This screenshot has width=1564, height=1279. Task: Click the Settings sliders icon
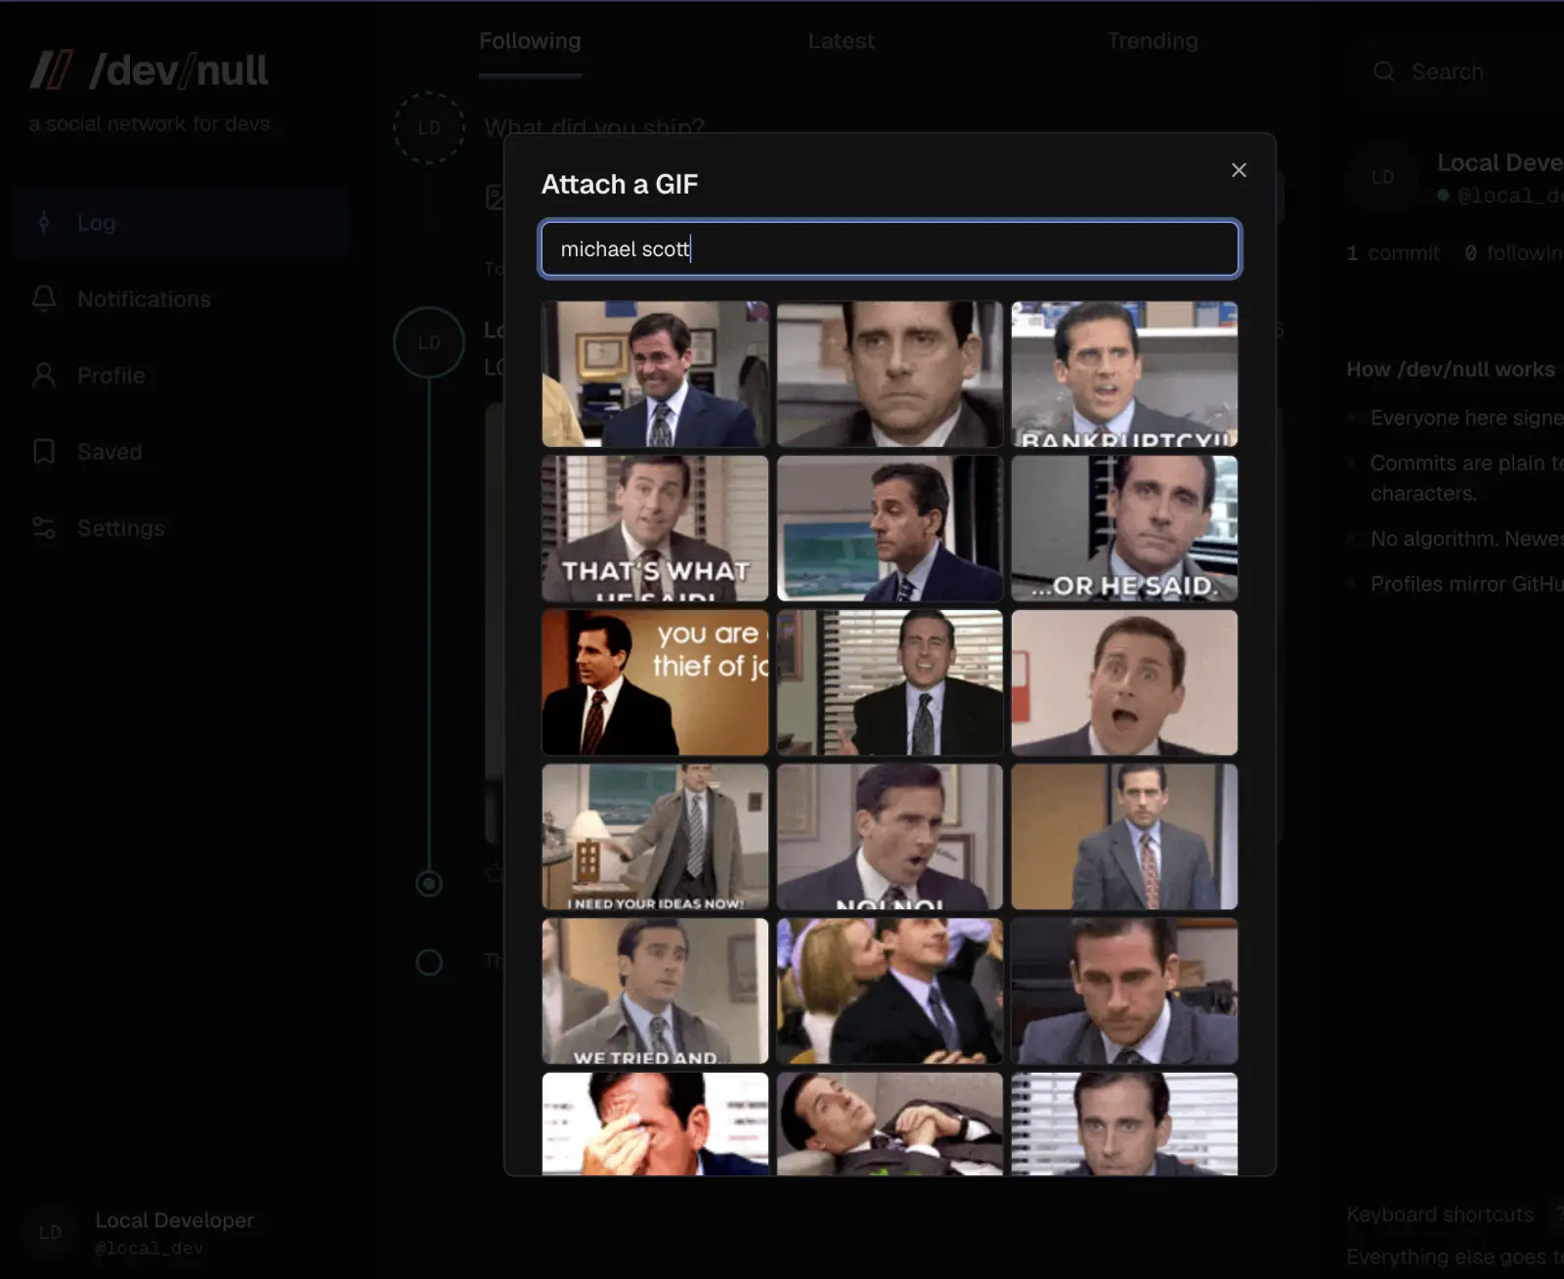click(44, 528)
